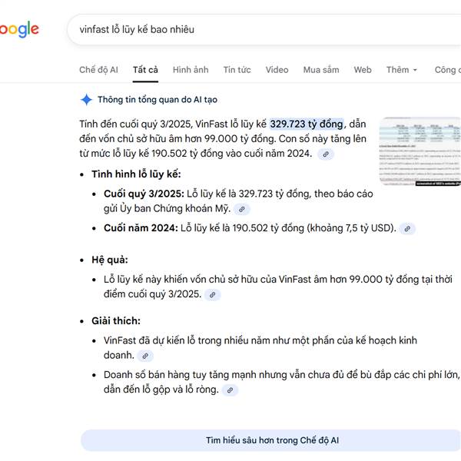Open source link after 'lỗ gộp và lỗ ròng.'
Screen dimensions: 461x461
coord(230,390)
